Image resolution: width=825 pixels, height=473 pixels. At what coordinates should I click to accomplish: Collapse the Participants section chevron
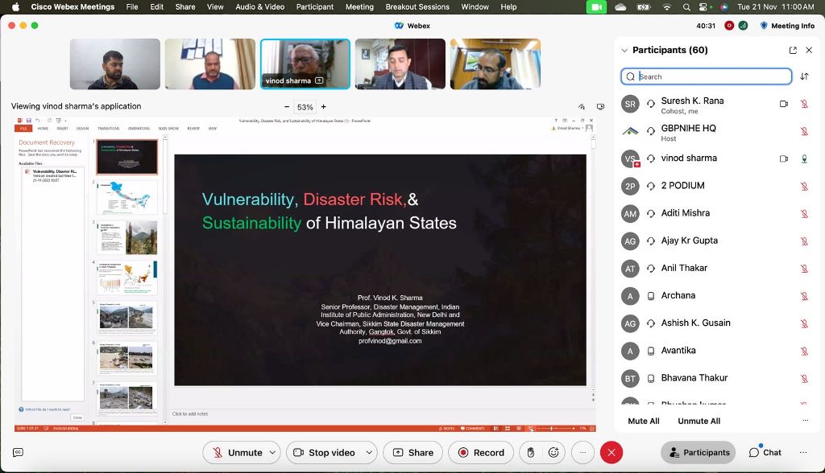click(624, 50)
